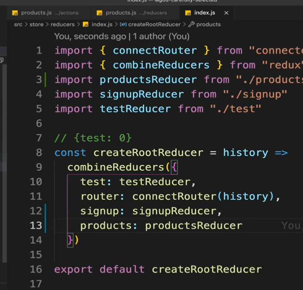The height and width of the screenshot is (290, 303).
Task: Open reducers breadcrumb segment
Action: [63, 24]
